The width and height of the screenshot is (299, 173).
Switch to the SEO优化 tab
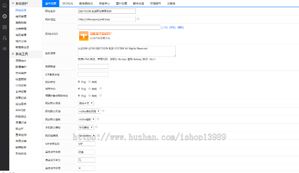pyautogui.click(x=67, y=3)
